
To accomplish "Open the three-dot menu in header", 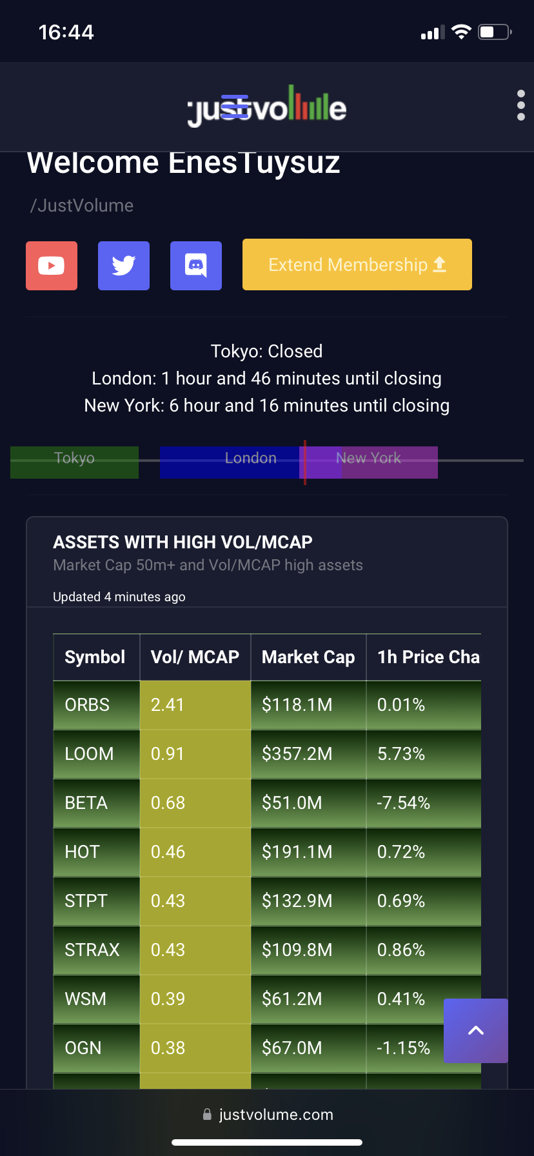I will 521,106.
